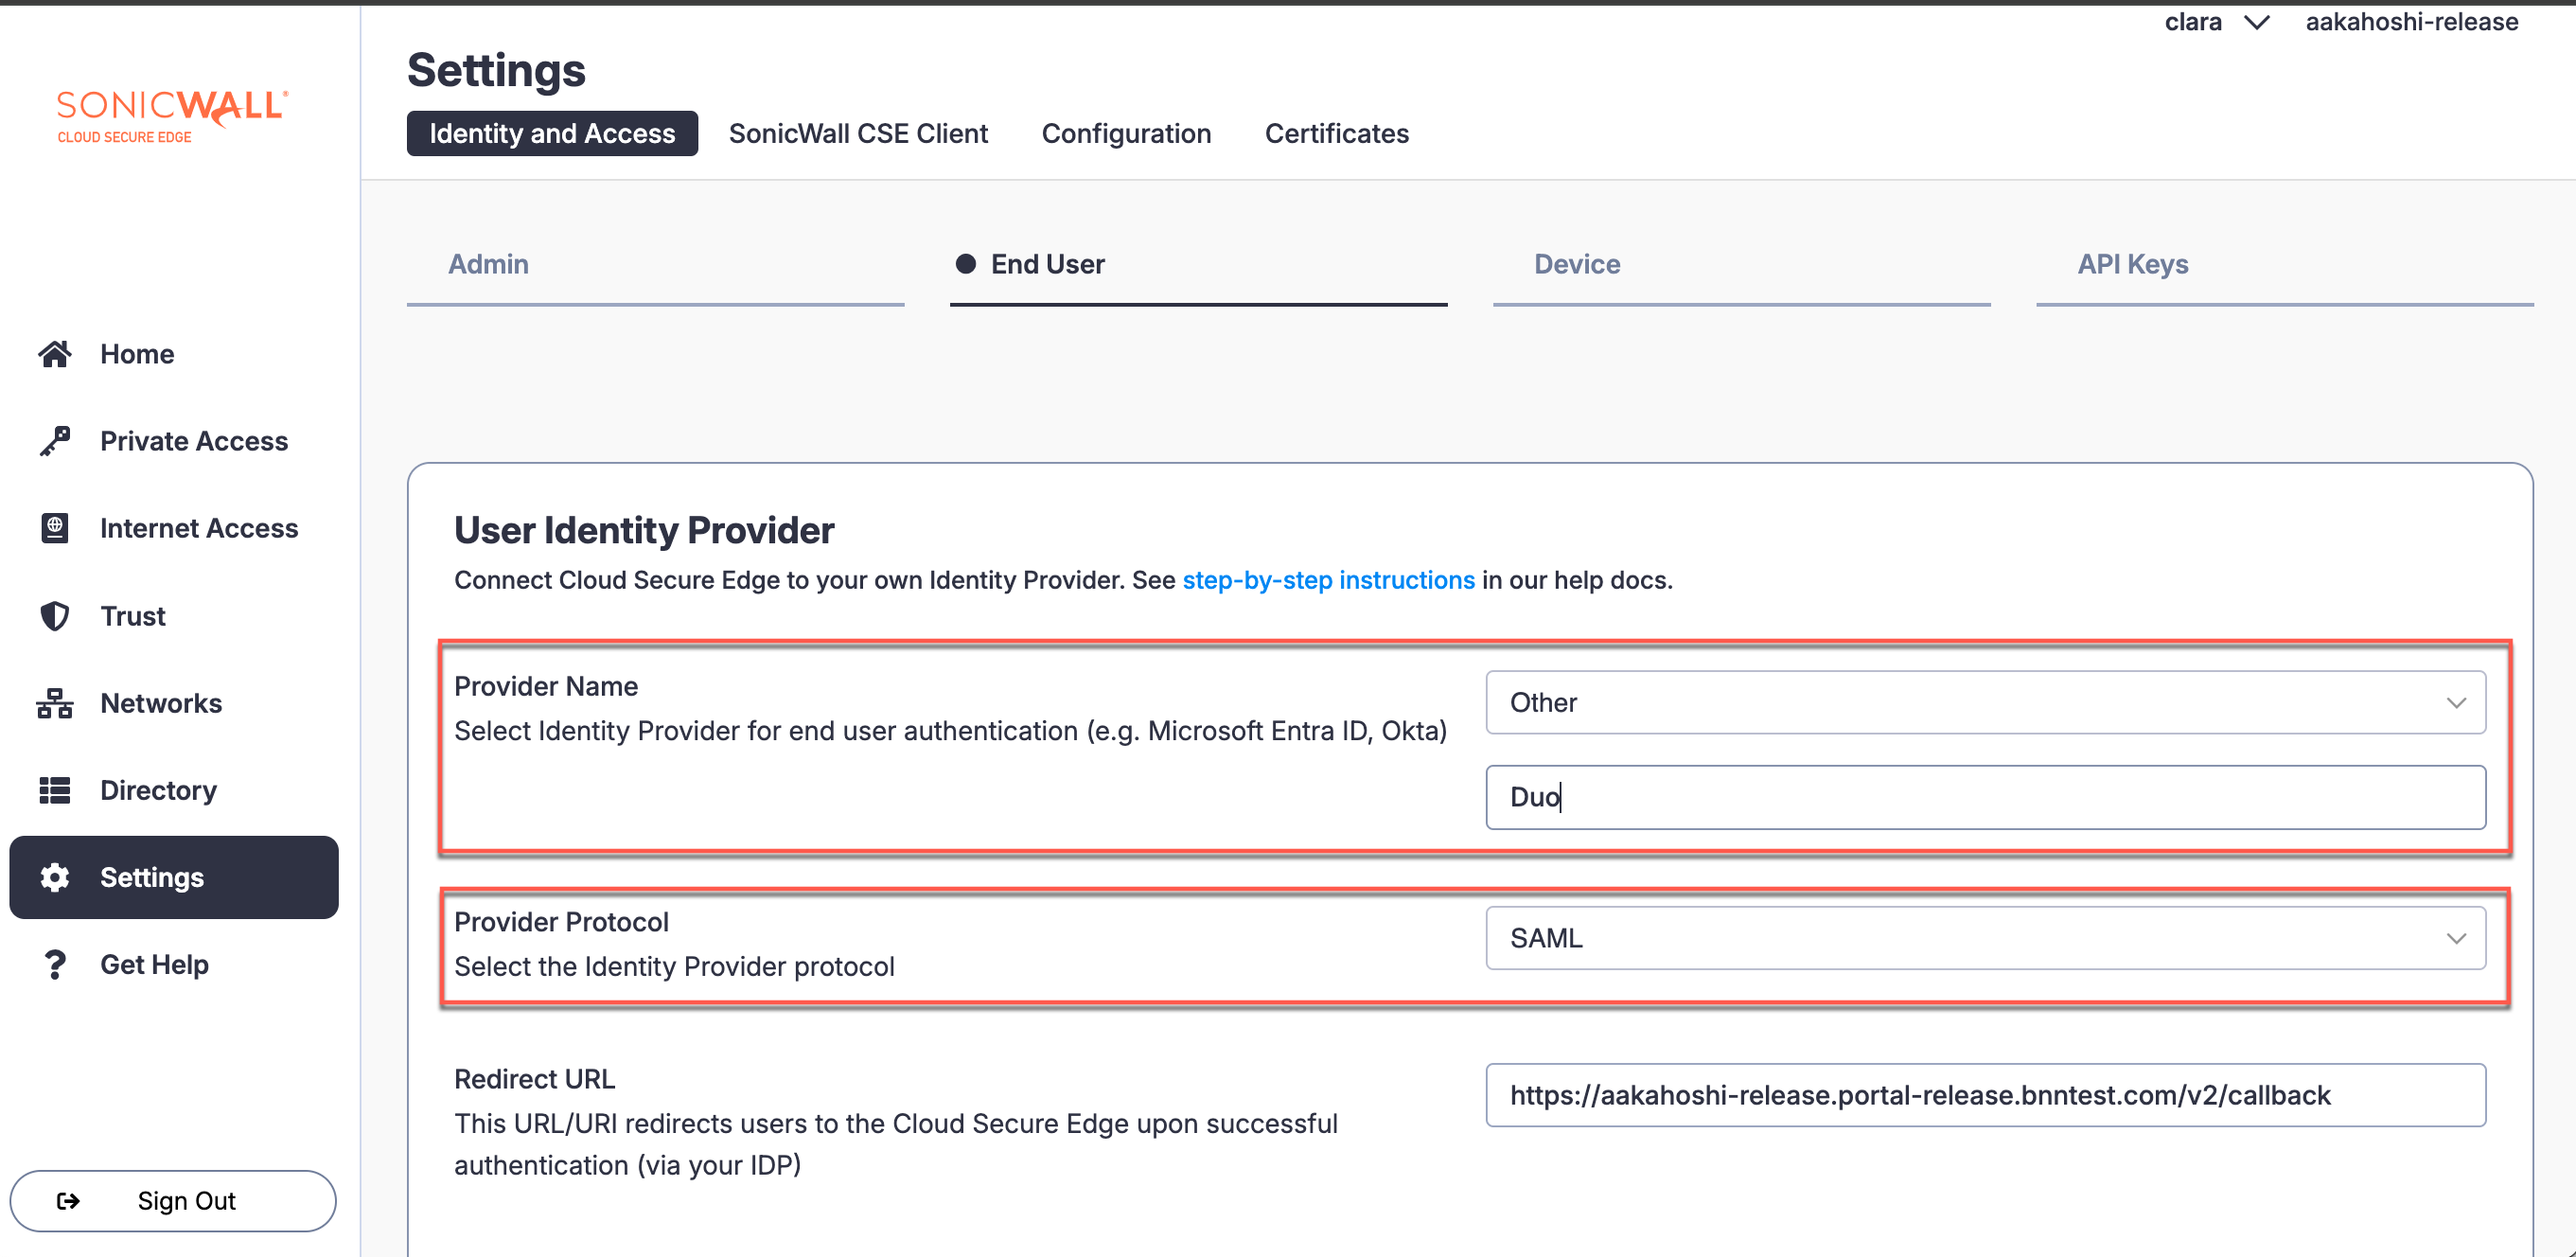2576x1257 pixels.
Task: Click the Trust shield icon
Action: (55, 616)
